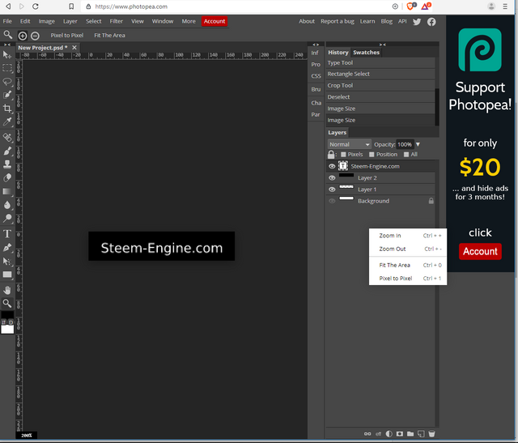Select the Clone Stamp tool

tap(7, 164)
